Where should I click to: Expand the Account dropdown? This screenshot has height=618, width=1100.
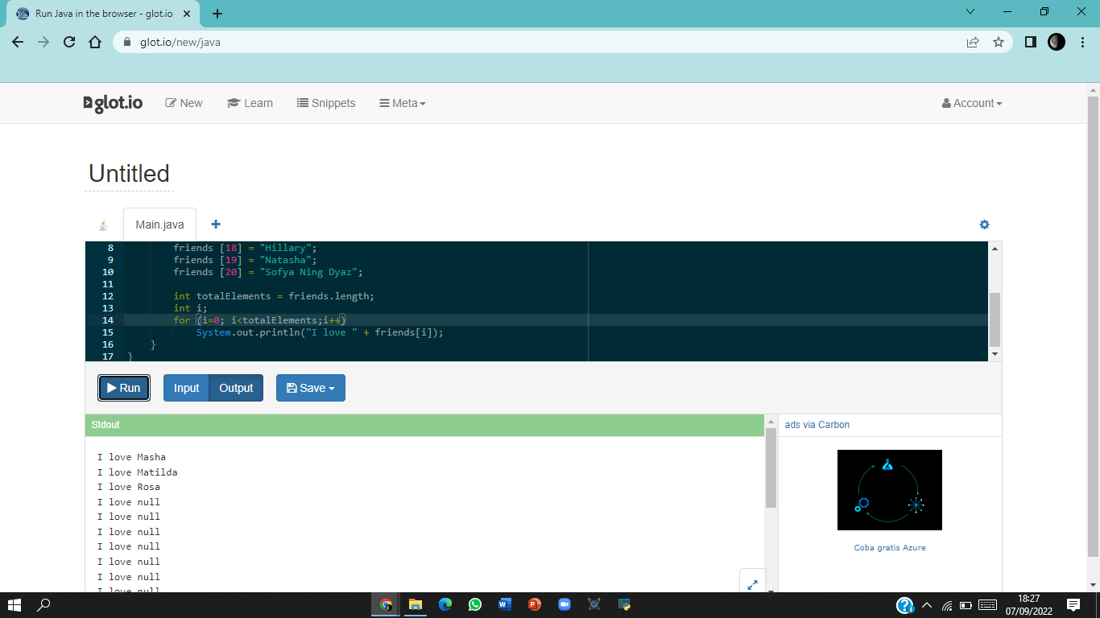(x=972, y=103)
